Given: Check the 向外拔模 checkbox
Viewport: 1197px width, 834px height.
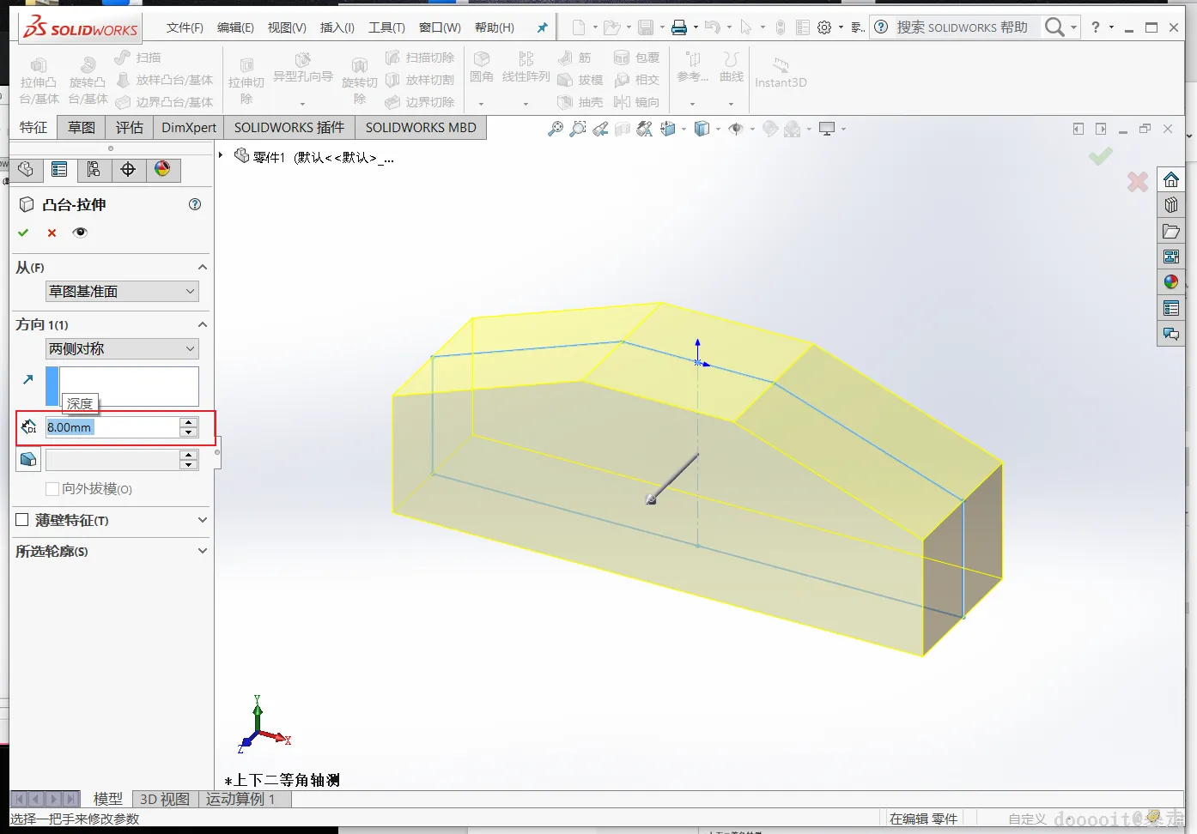Looking at the screenshot, I should pyautogui.click(x=52, y=489).
